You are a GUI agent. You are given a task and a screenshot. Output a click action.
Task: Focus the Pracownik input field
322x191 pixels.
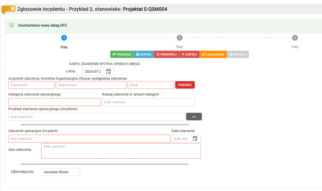31,85
